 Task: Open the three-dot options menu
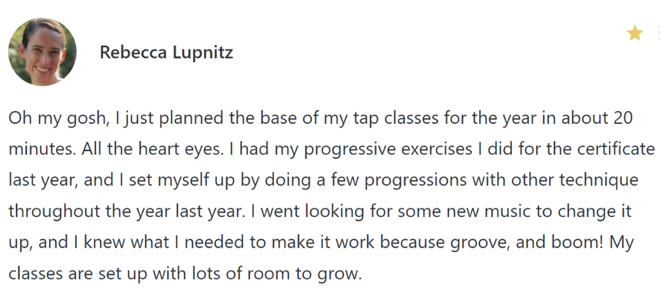[657, 33]
